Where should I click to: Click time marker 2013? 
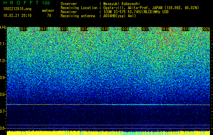[x=64, y=29]
